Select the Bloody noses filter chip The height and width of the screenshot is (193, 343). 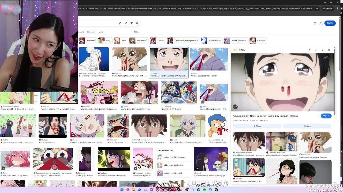point(211,41)
